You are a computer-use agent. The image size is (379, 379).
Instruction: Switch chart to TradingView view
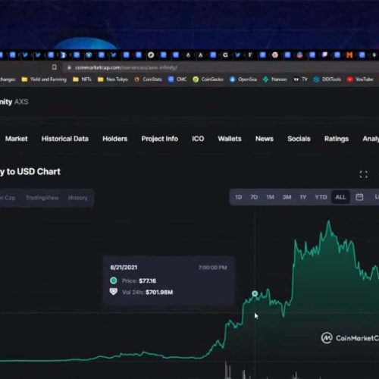click(x=42, y=198)
